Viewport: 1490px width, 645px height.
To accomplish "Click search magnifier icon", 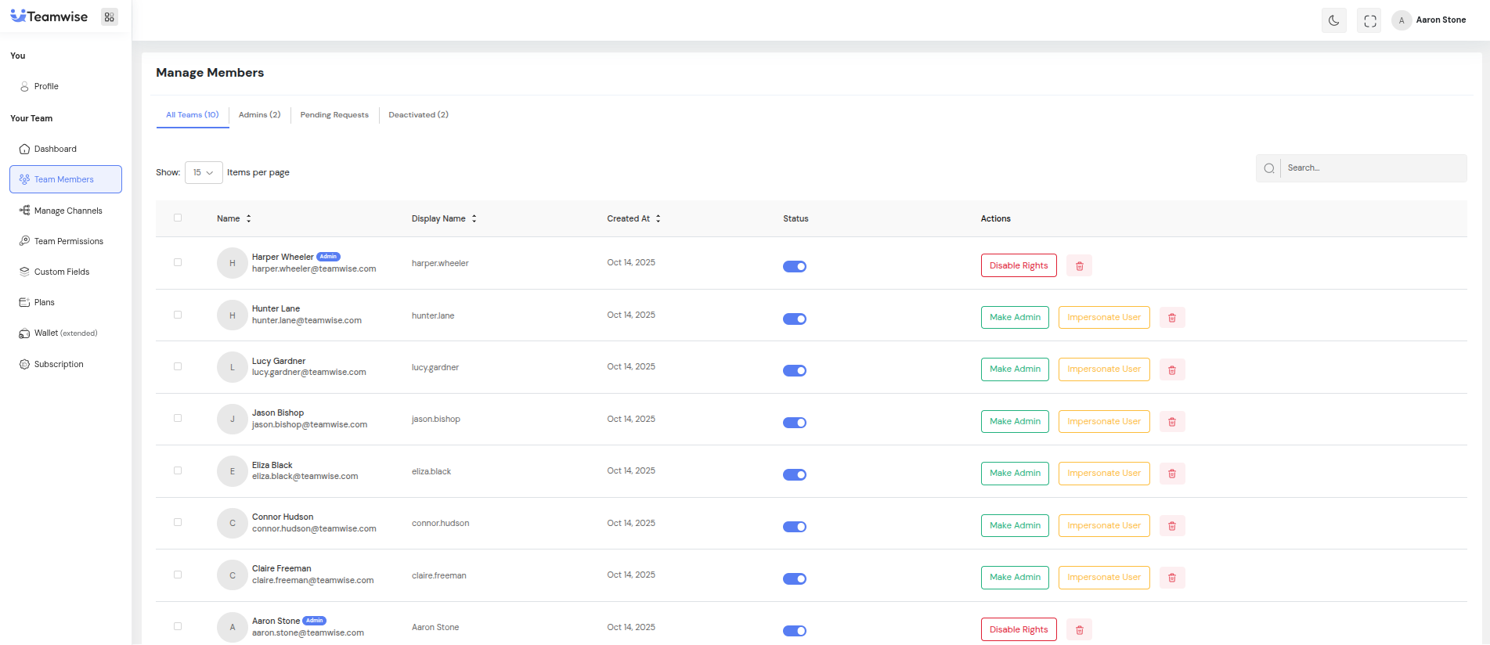I will point(1268,168).
